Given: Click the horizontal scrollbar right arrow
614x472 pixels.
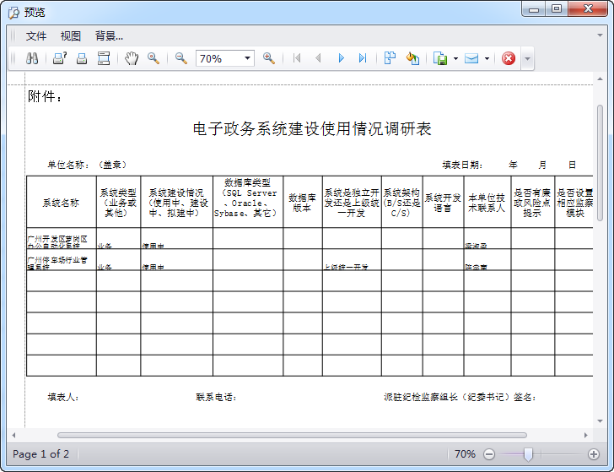Looking at the screenshot, I should coord(586,435).
